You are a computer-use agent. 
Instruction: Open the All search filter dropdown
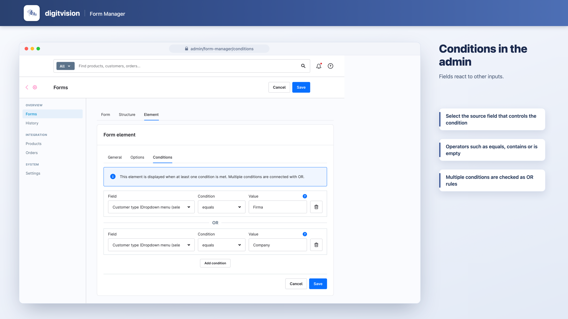(x=65, y=66)
